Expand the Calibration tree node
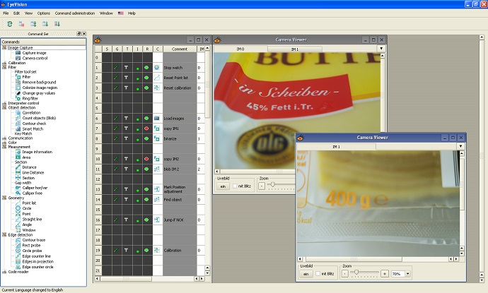The height and width of the screenshot is (293, 488). (4, 63)
